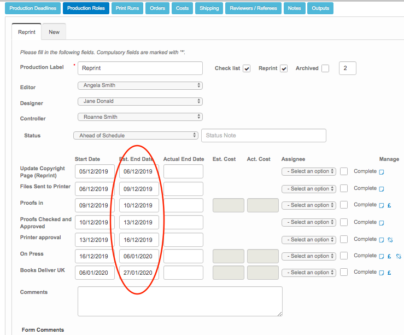Image resolution: width=404 pixels, height=335 pixels.
Task: Switch to the Reprint tab
Action: tap(27, 32)
